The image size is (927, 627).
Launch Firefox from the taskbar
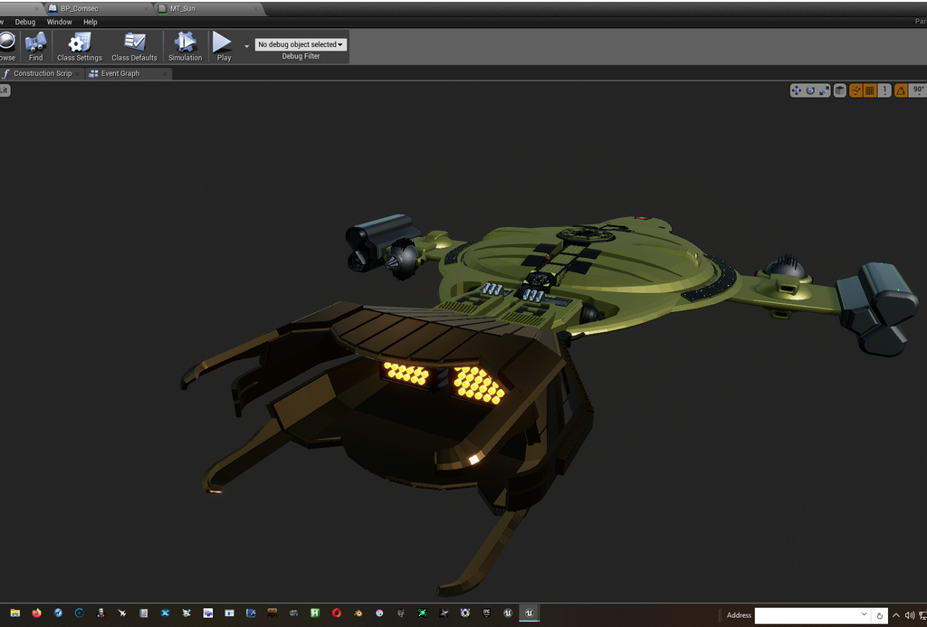point(36,613)
